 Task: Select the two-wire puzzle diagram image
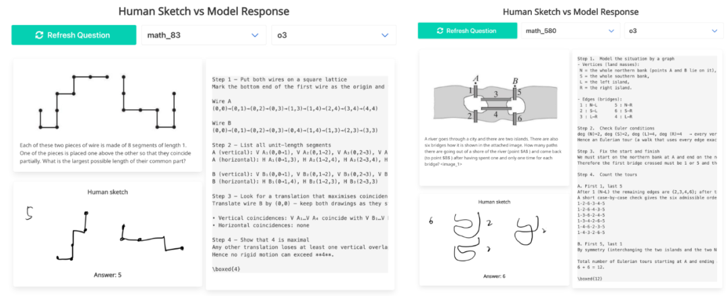coord(108,100)
